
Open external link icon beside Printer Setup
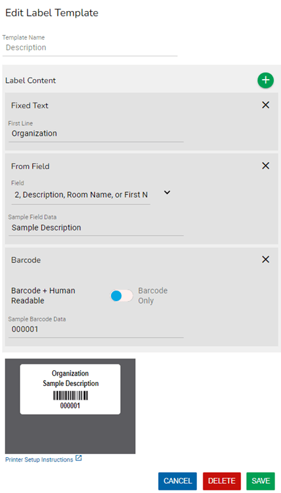(78, 458)
